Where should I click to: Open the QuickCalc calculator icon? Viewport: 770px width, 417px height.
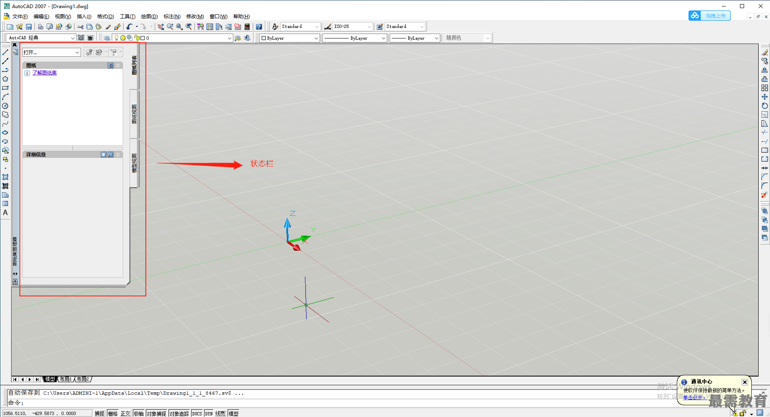coord(247,27)
